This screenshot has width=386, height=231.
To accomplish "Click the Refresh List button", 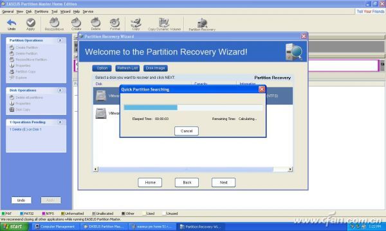I will pos(127,68).
